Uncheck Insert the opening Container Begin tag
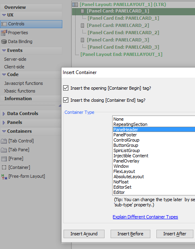The image size is (195, 249). 66,88
